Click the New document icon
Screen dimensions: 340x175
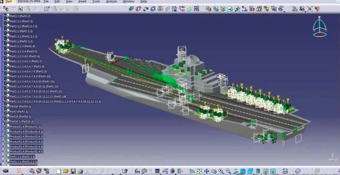[x=59, y=171]
